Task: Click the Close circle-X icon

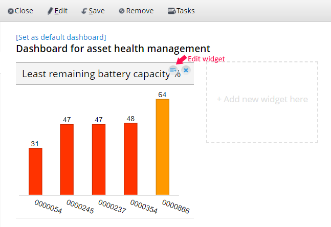Action: (x=11, y=11)
